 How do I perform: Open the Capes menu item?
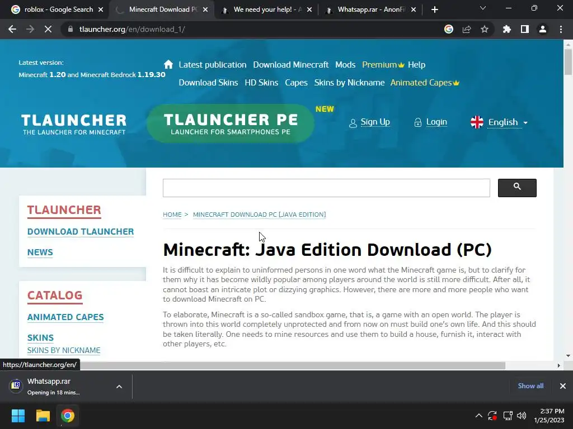296,83
